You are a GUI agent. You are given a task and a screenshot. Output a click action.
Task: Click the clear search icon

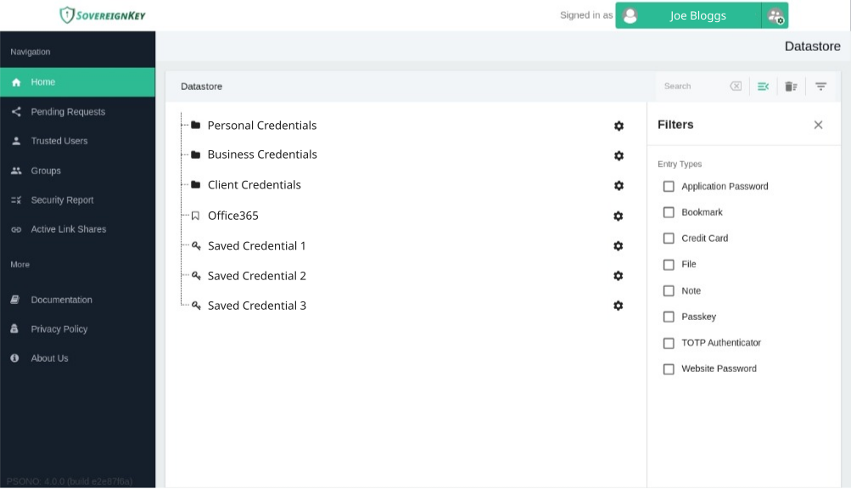(x=736, y=87)
